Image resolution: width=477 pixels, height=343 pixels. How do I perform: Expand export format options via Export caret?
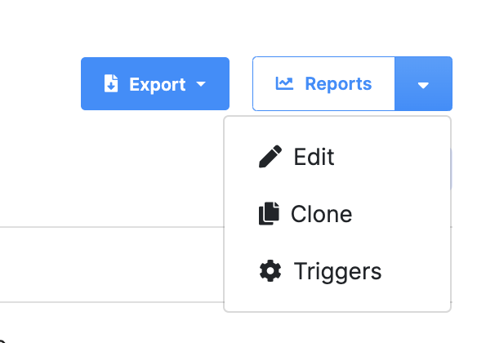point(201,84)
